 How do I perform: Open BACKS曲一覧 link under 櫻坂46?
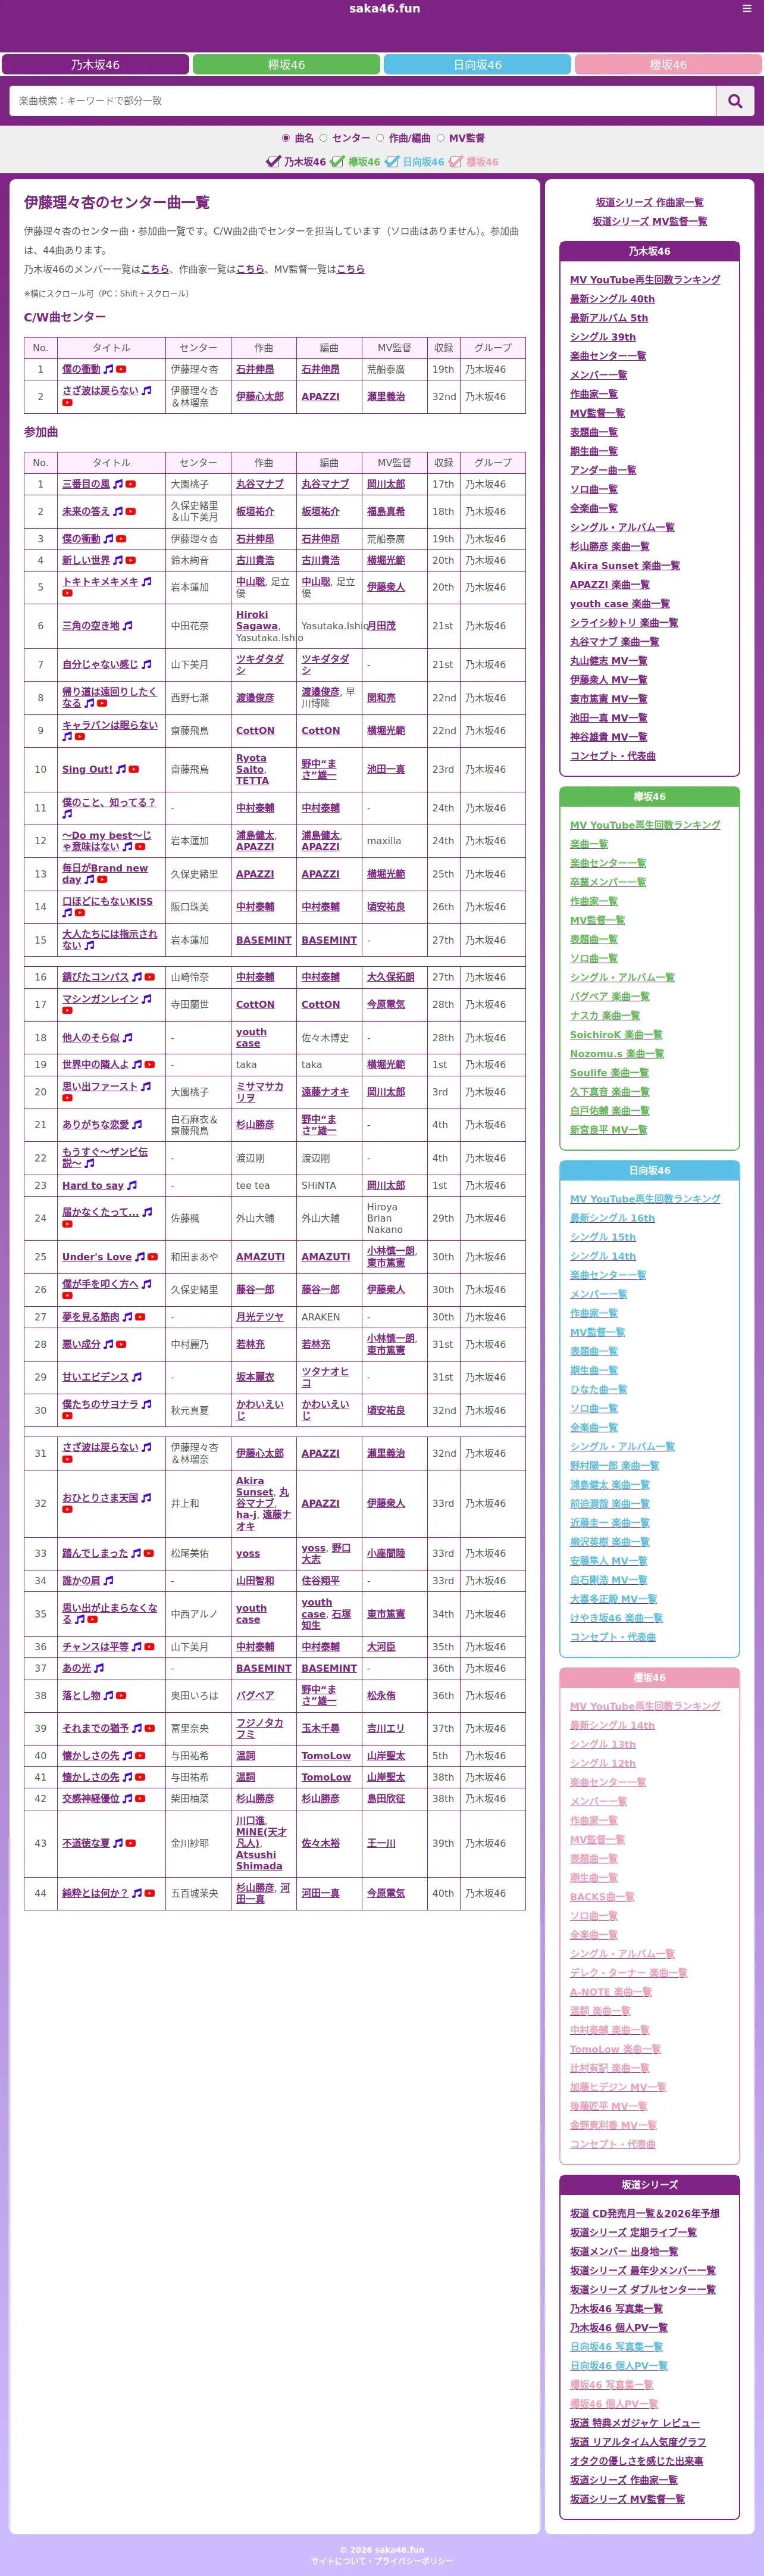[x=602, y=1897]
